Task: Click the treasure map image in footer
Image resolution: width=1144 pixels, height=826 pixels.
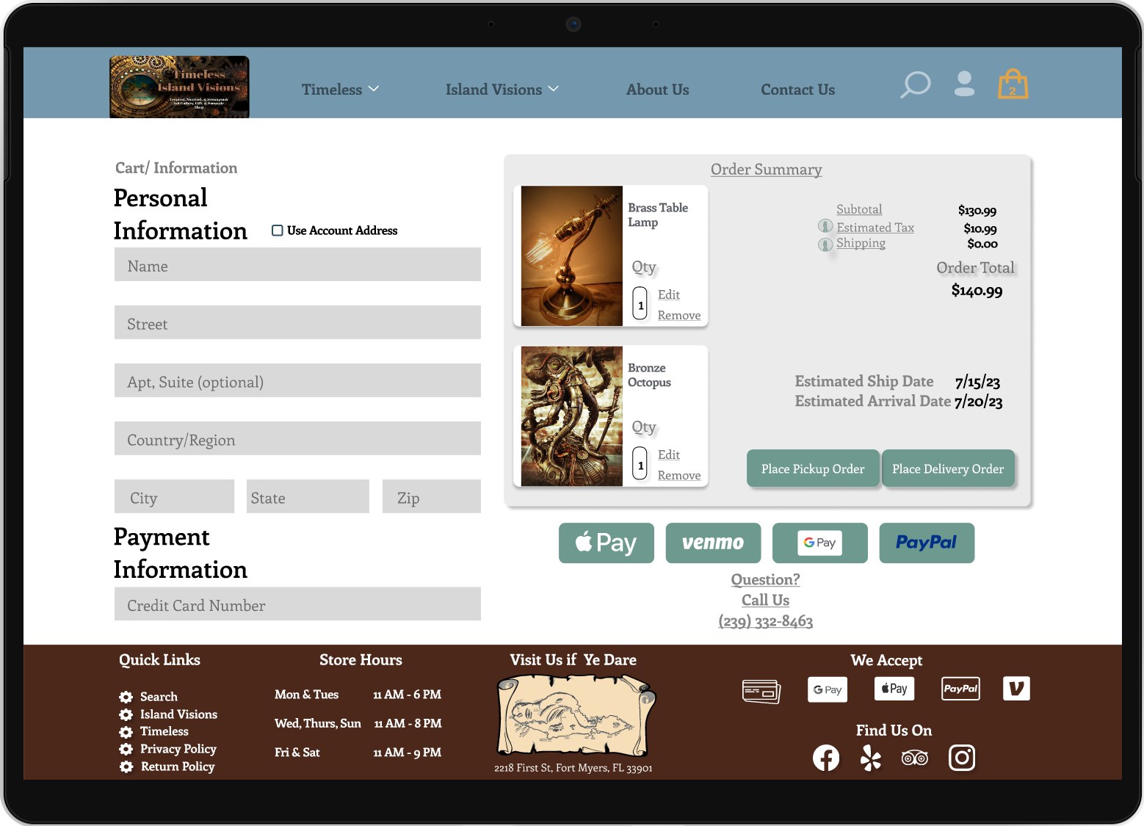Action: pos(576,716)
